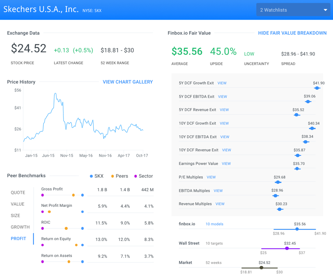This screenshot has width=333, height=278.
Task: Click the EBITDA Multiples $28.96 marker
Action: (x=275, y=196)
